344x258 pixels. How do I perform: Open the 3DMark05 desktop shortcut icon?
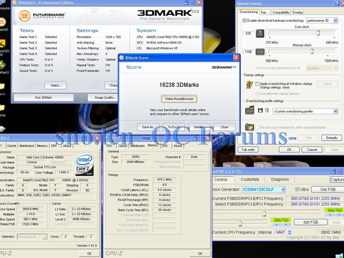[x=2, y=22]
